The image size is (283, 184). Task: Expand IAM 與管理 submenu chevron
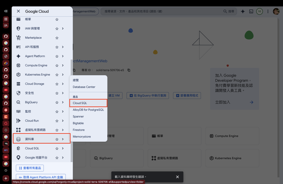[x=63, y=28]
